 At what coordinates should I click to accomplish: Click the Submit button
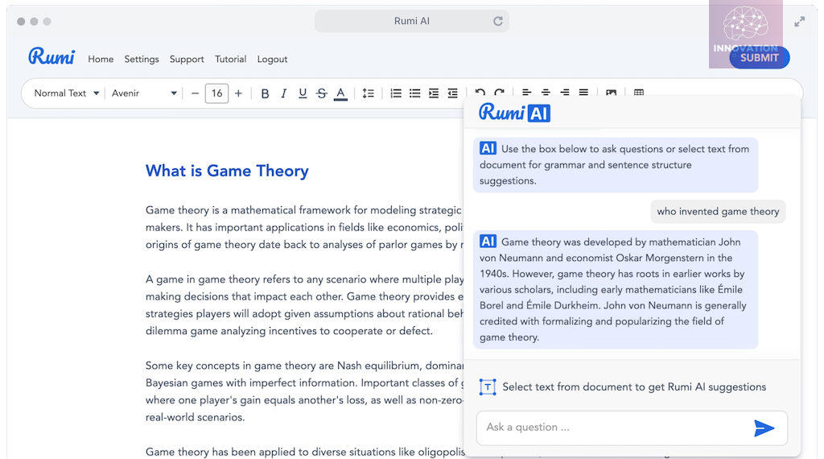tap(760, 58)
